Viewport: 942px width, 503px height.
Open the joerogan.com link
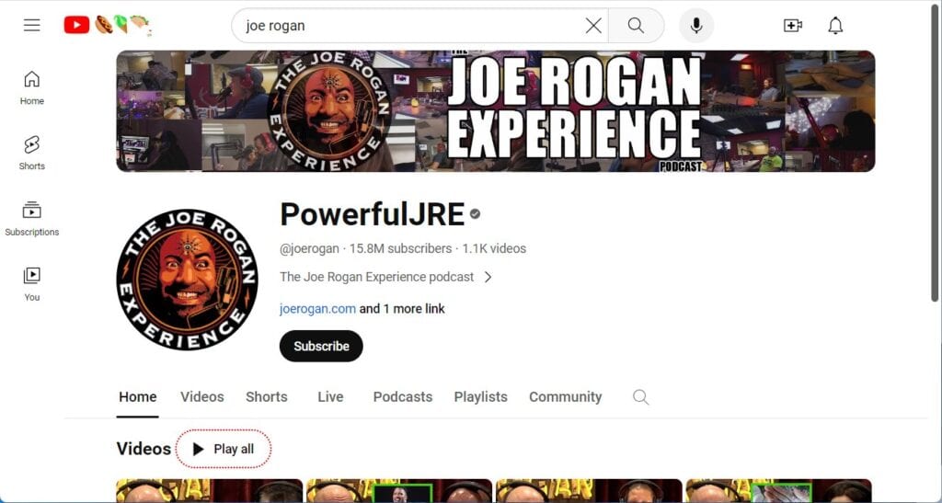[317, 309]
